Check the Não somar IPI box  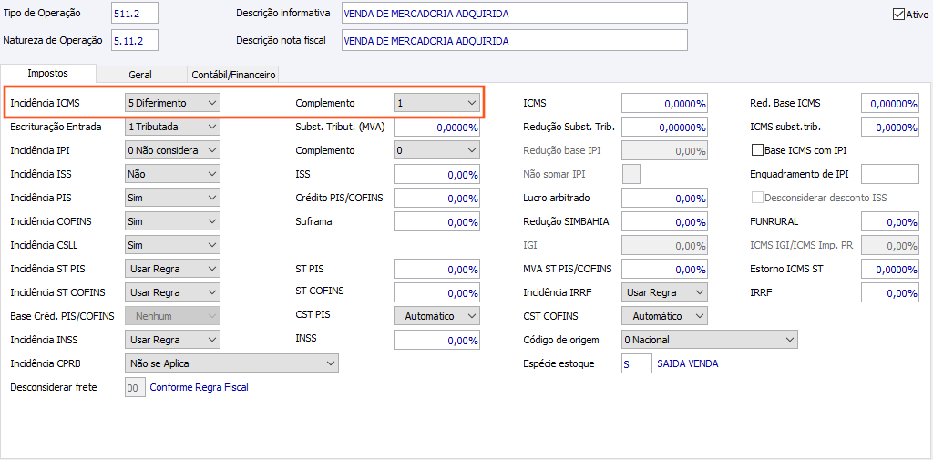[631, 174]
